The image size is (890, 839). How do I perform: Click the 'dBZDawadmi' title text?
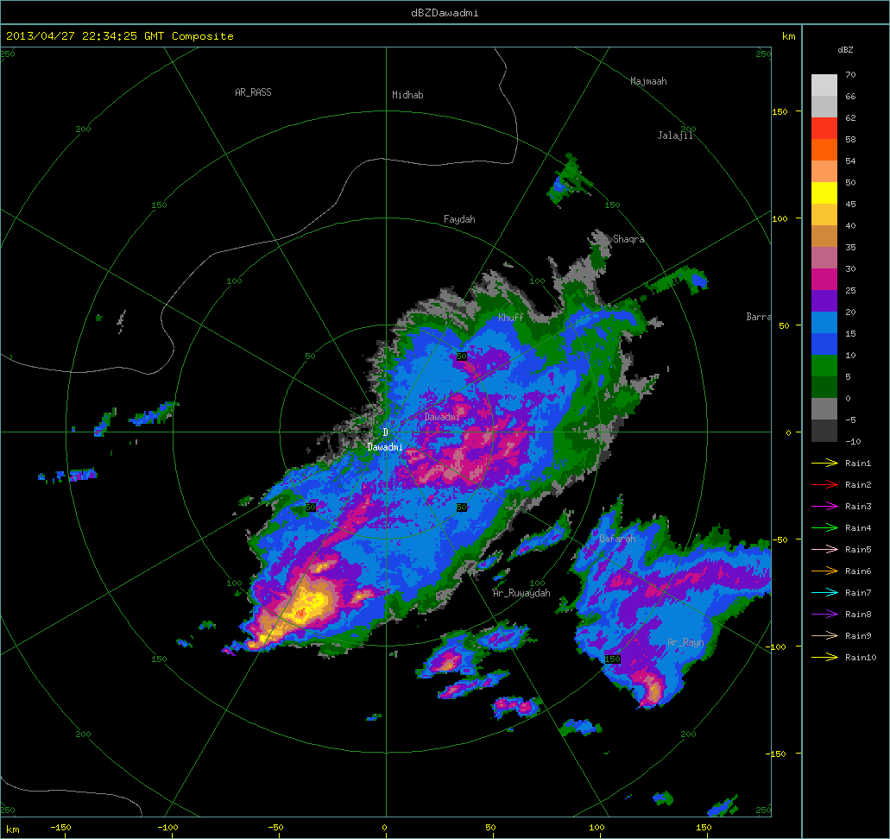point(445,12)
